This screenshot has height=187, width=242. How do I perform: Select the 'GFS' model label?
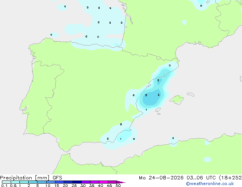tap(57, 178)
